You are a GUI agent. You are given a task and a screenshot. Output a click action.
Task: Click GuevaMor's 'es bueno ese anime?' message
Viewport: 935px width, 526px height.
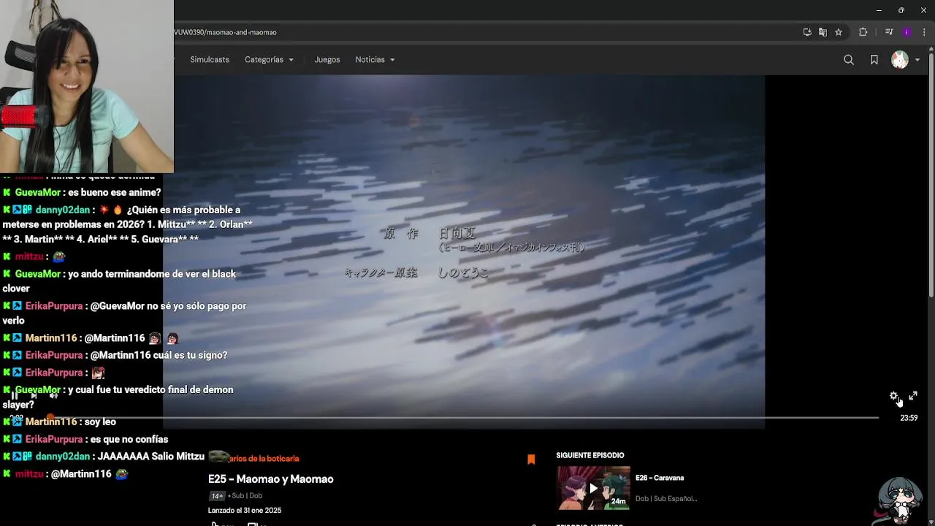[114, 193]
